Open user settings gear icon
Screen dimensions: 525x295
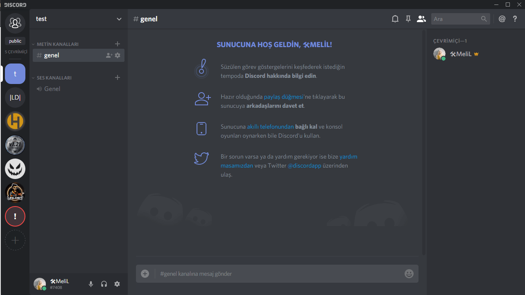tap(117, 284)
